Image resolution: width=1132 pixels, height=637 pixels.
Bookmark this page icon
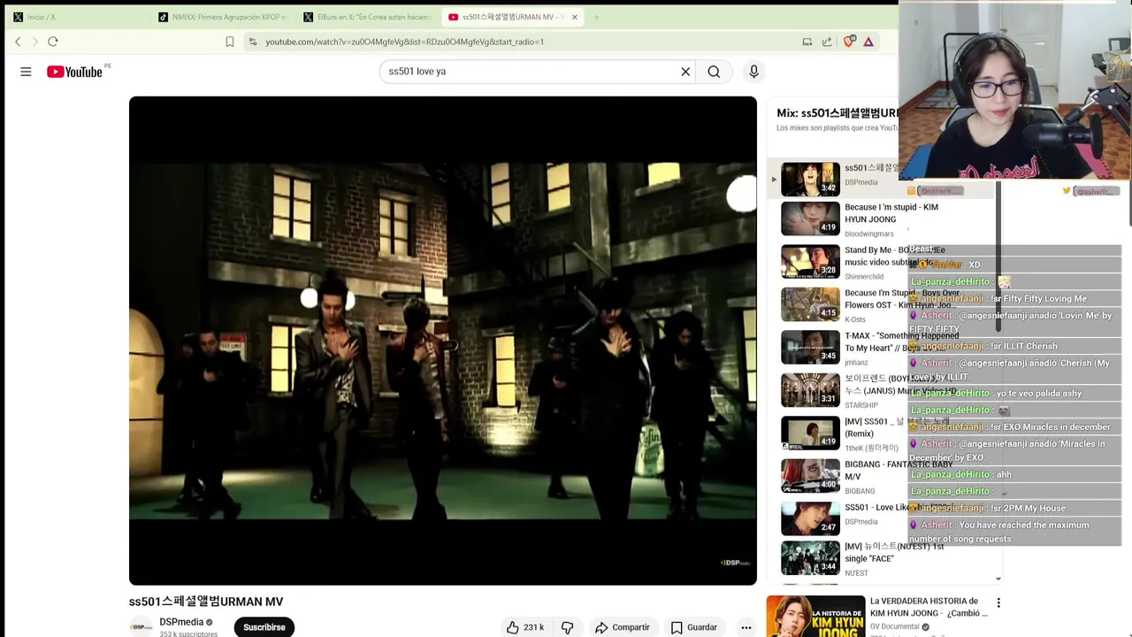click(230, 42)
